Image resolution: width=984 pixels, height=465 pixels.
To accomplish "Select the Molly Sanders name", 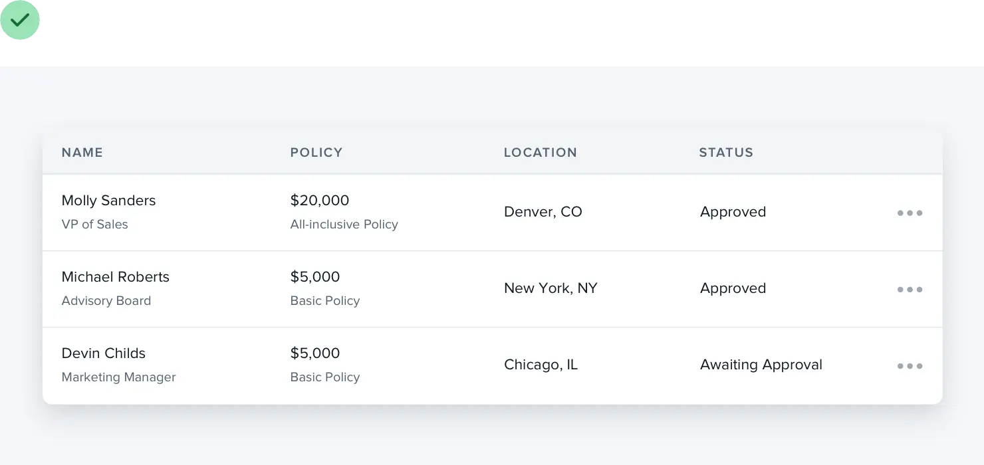I will tap(108, 201).
